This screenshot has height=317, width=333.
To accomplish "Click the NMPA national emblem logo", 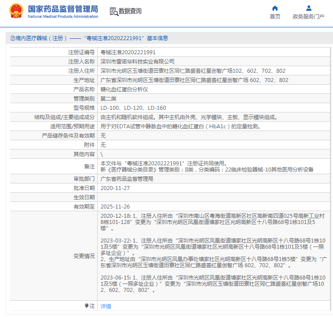I will click(x=16, y=11).
